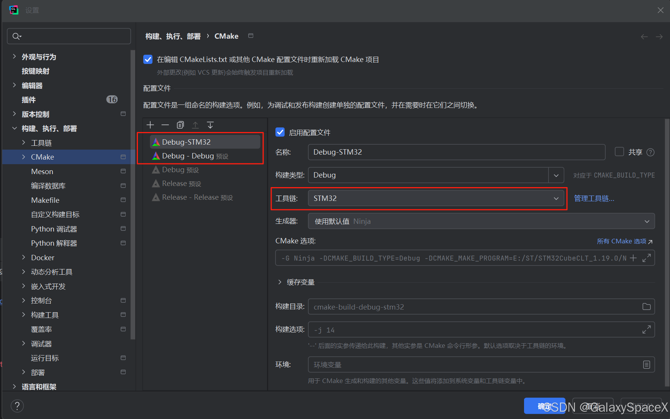The width and height of the screenshot is (670, 419).
Task: Enable the 共享 checkbox
Action: pos(619,152)
